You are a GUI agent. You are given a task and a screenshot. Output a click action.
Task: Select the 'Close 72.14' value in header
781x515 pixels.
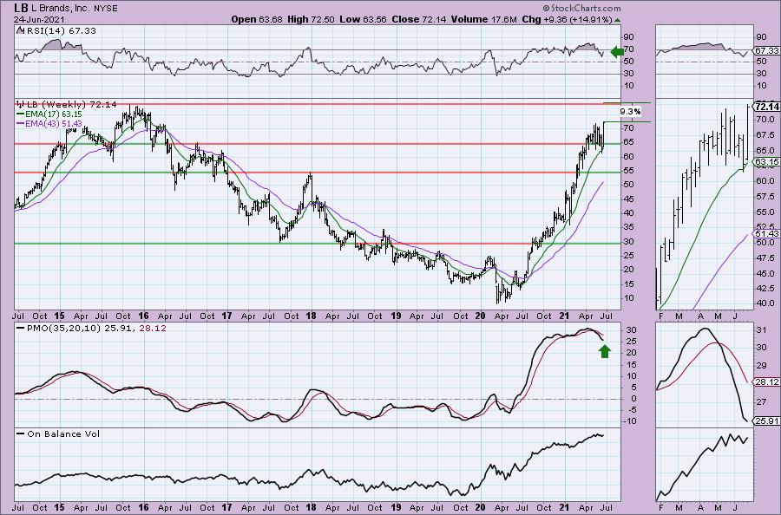pos(419,19)
